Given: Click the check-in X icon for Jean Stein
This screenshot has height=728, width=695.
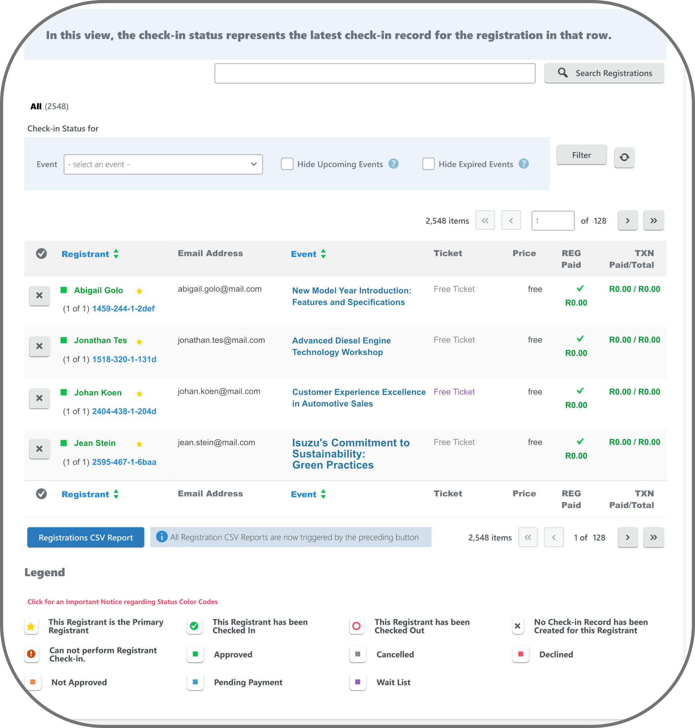Looking at the screenshot, I should [x=39, y=448].
